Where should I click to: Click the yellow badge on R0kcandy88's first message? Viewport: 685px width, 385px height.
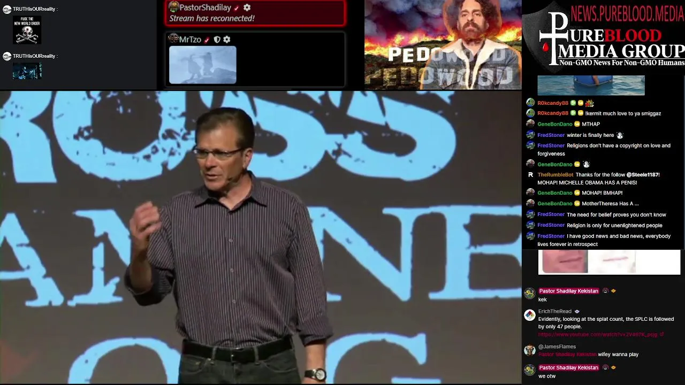click(x=581, y=103)
